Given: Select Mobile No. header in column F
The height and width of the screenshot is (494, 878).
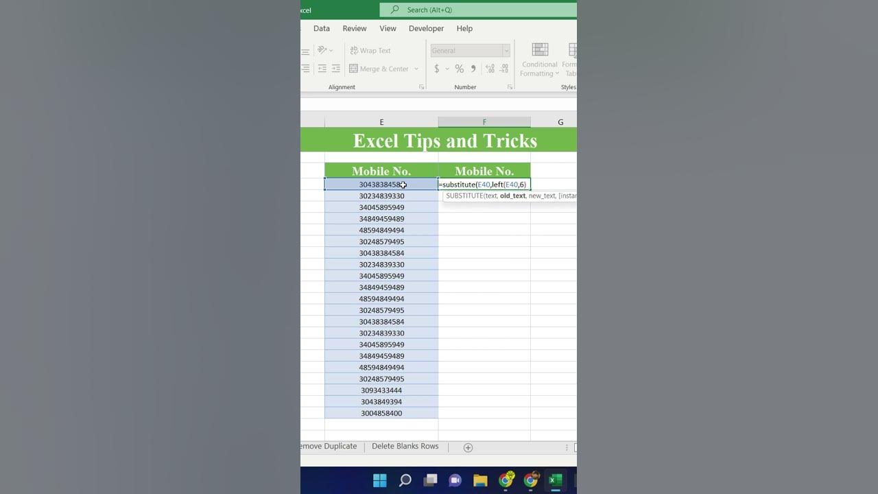Looking at the screenshot, I should pos(484,171).
